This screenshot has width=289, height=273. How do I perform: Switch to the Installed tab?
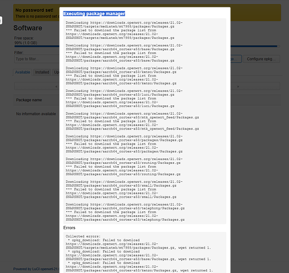tap(42, 72)
